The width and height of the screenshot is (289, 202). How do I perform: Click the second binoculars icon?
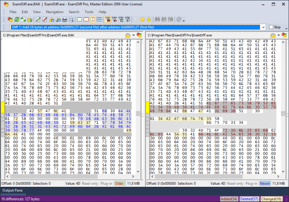164,19
